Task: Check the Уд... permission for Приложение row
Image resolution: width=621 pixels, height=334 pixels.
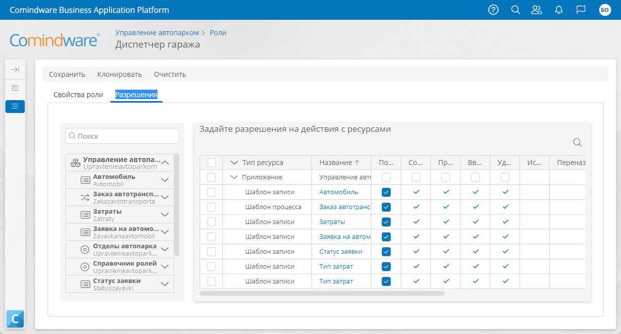Action: pyautogui.click(x=505, y=177)
